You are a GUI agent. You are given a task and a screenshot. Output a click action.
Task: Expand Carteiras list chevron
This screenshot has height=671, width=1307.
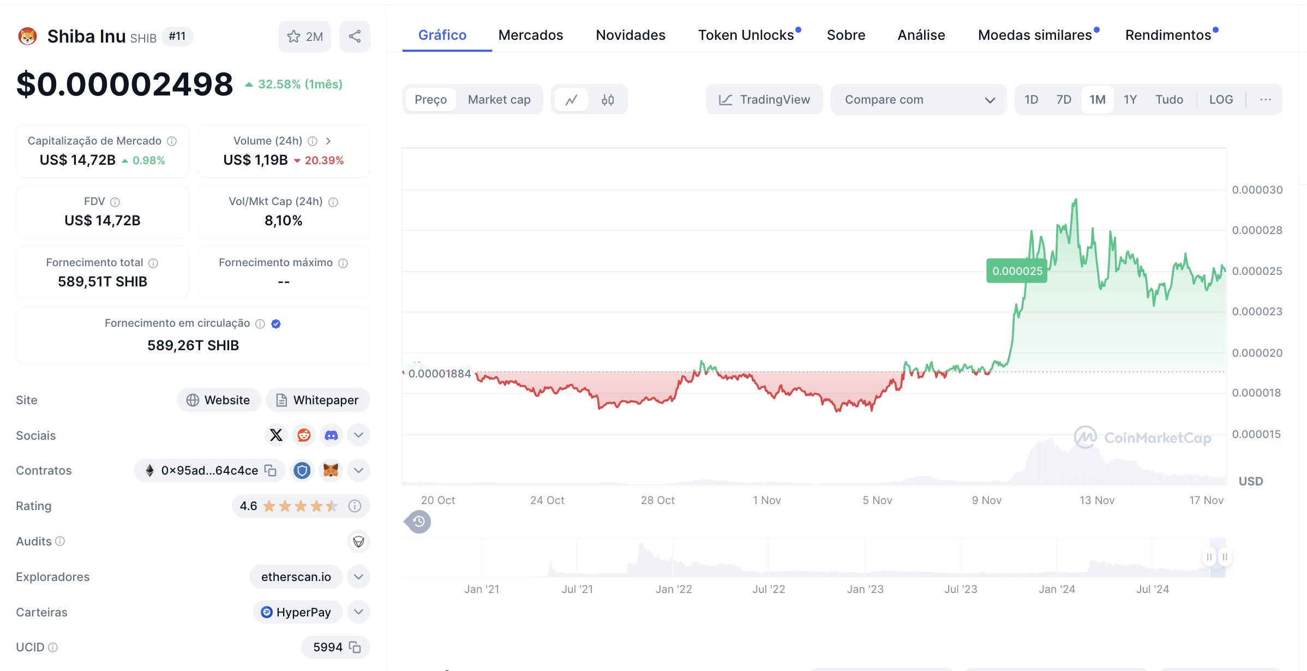click(358, 612)
